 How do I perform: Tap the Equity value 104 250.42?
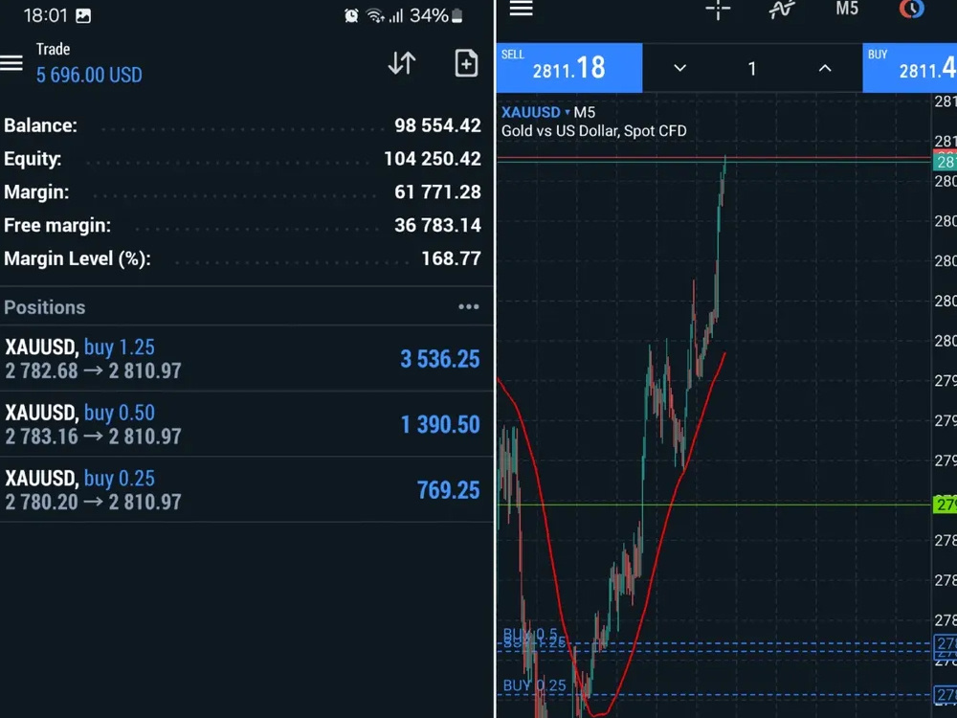tap(433, 159)
